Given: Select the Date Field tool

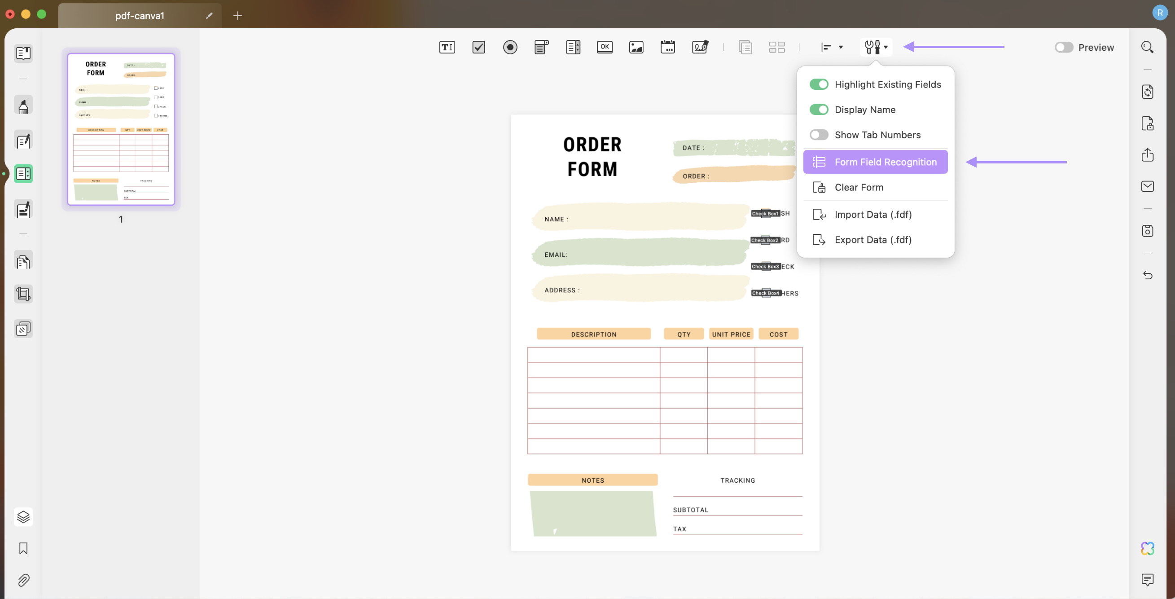Looking at the screenshot, I should point(667,47).
